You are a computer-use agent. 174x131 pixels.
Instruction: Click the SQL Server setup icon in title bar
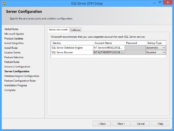point(4,3)
